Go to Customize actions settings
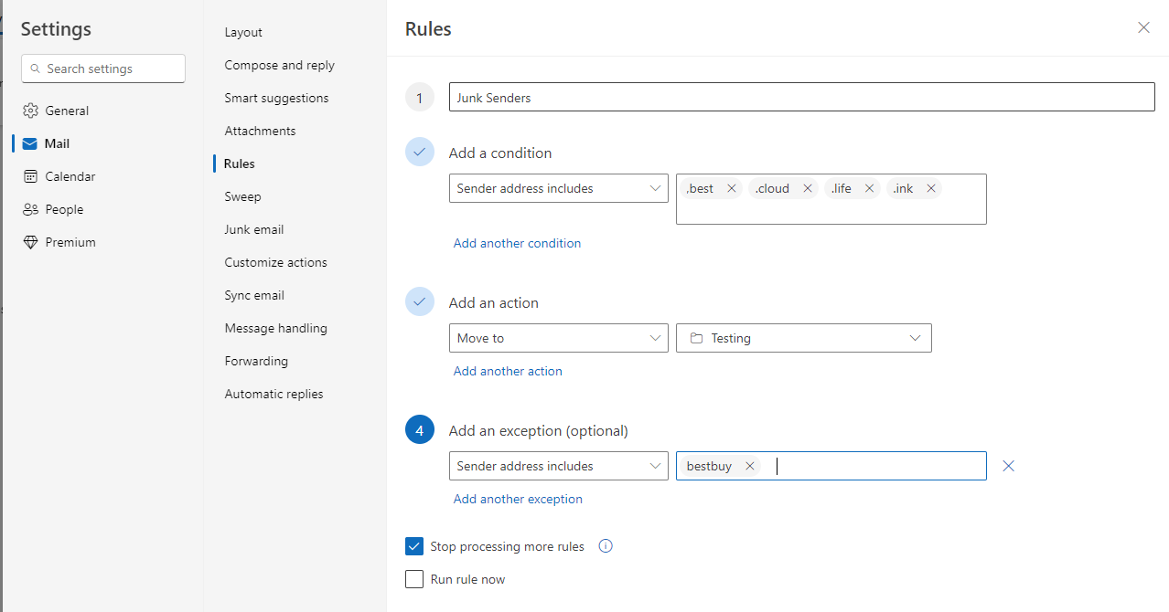The width and height of the screenshot is (1169, 612). (x=275, y=262)
